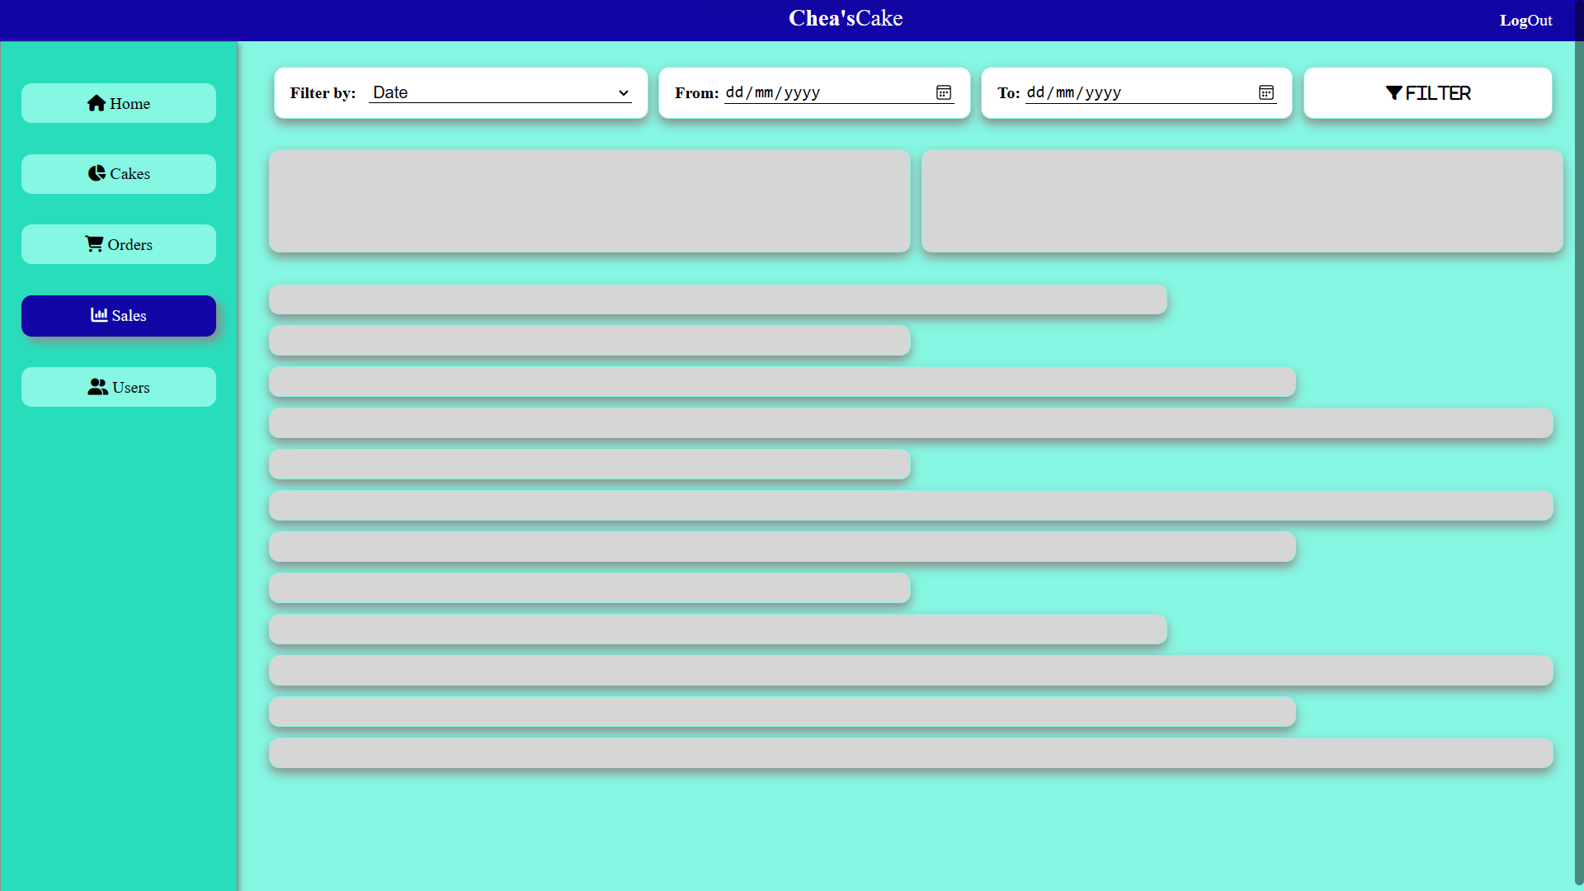Expand the Filter by dropdown
Image resolution: width=1584 pixels, height=891 pixels.
tap(500, 92)
